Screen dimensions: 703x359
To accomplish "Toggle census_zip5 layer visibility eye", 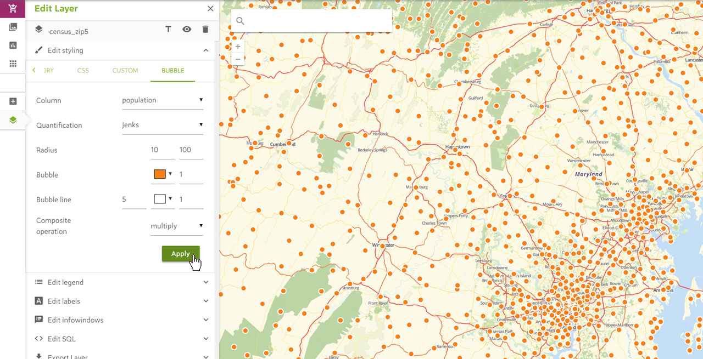I will pos(187,30).
